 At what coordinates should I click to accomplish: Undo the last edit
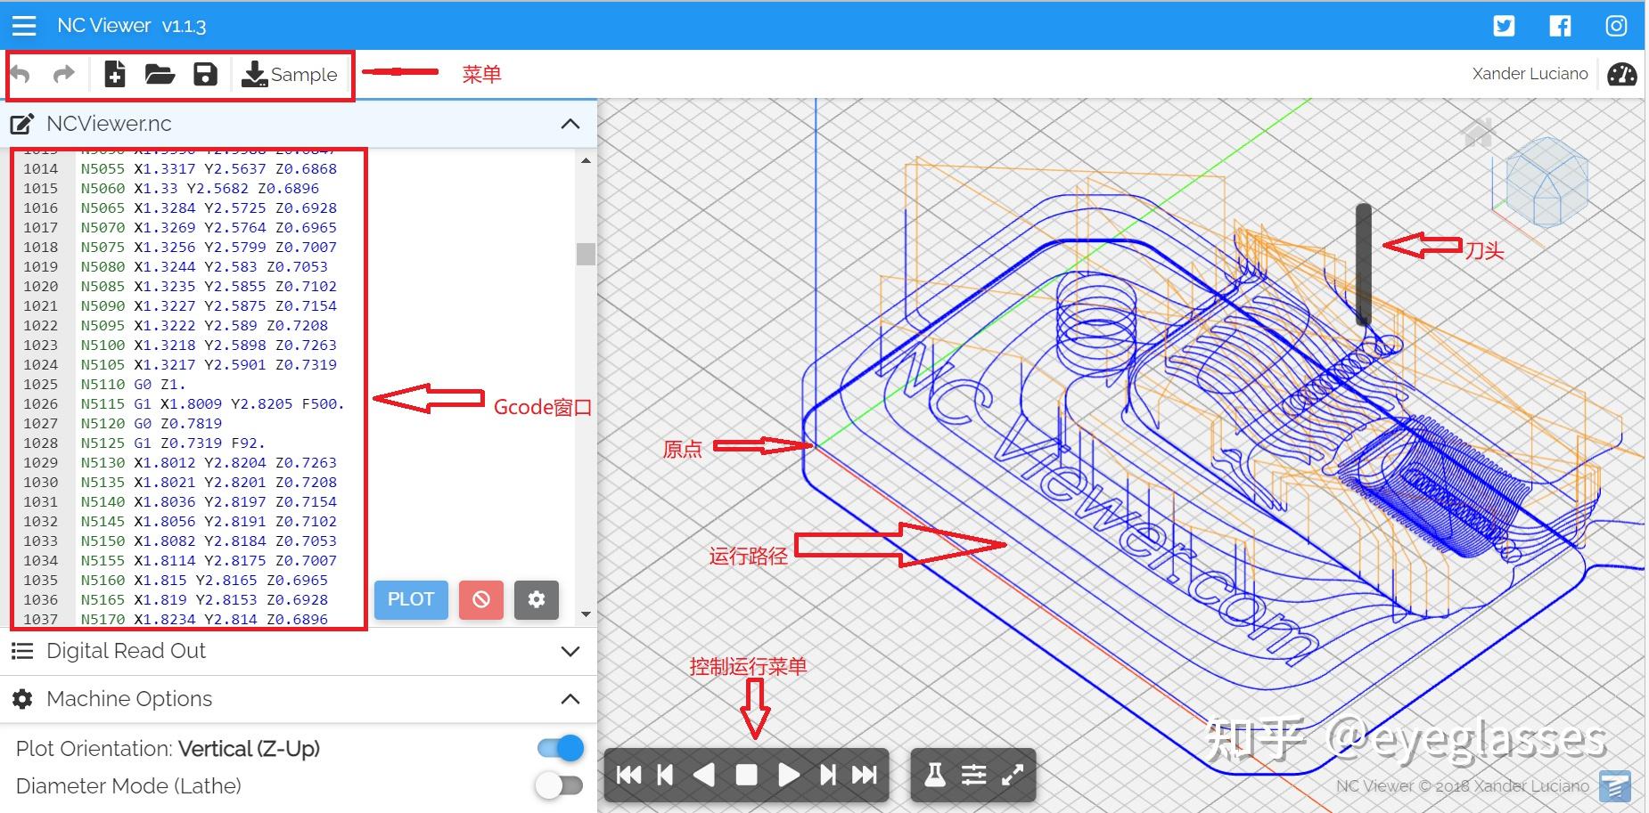(21, 74)
